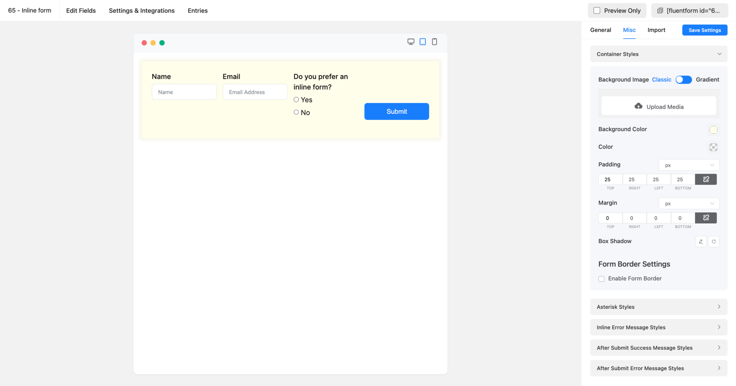Open the Settings & Integrations menu
Image resolution: width=736 pixels, height=386 pixels.
pyautogui.click(x=142, y=10)
